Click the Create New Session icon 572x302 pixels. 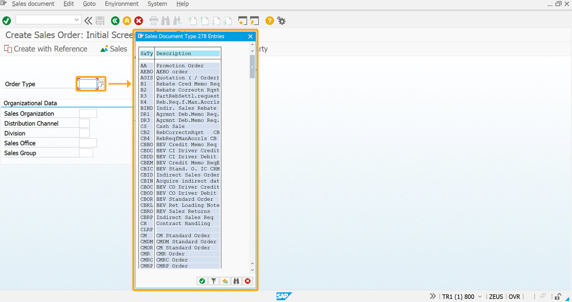coord(243,20)
